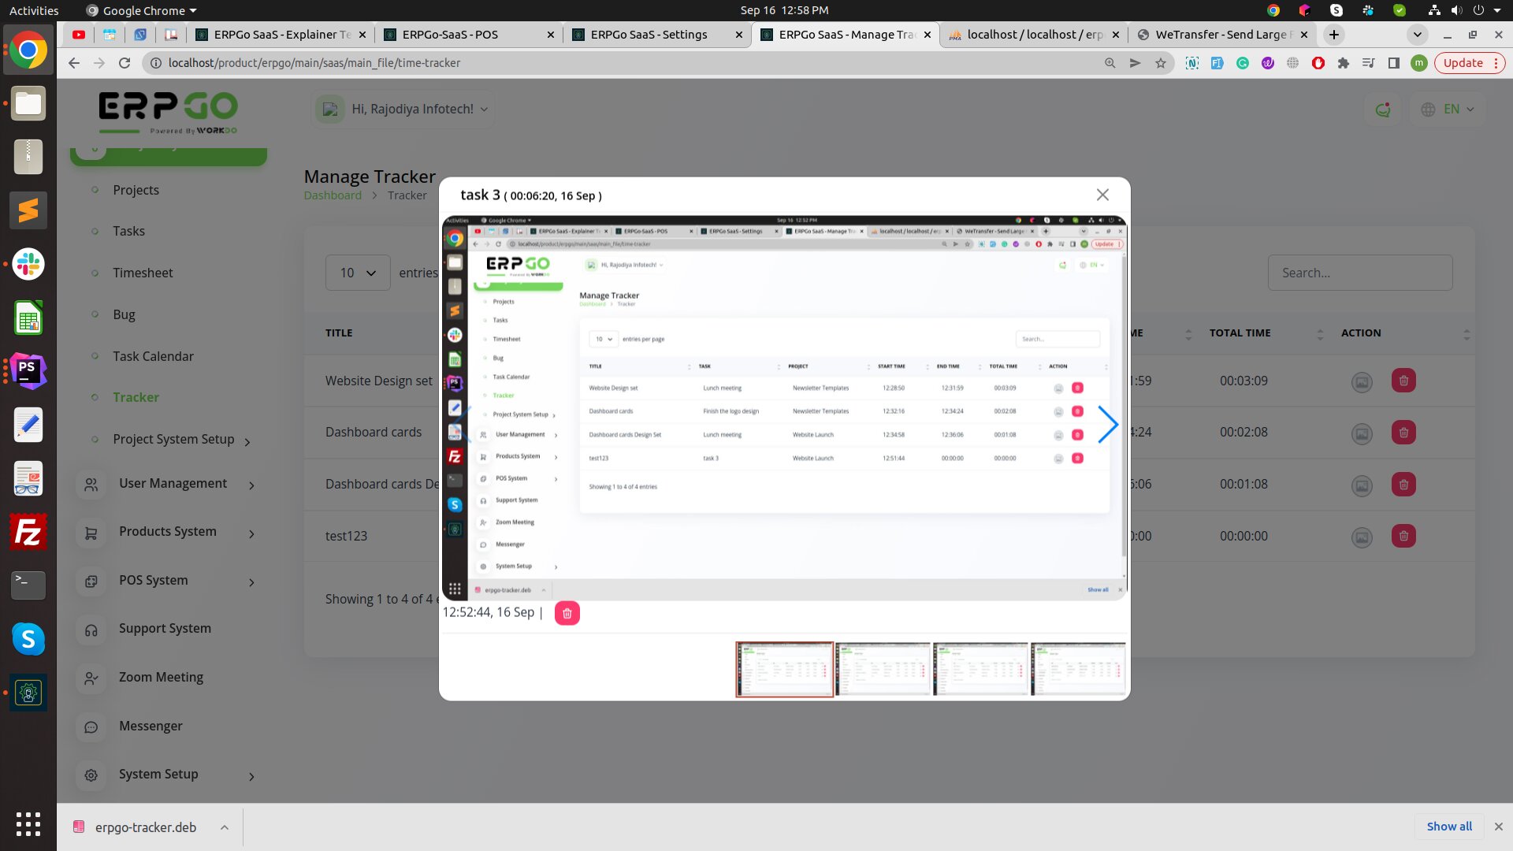The image size is (1513, 851).
Task: Click the Messenger sidebar icon
Action: (x=91, y=727)
